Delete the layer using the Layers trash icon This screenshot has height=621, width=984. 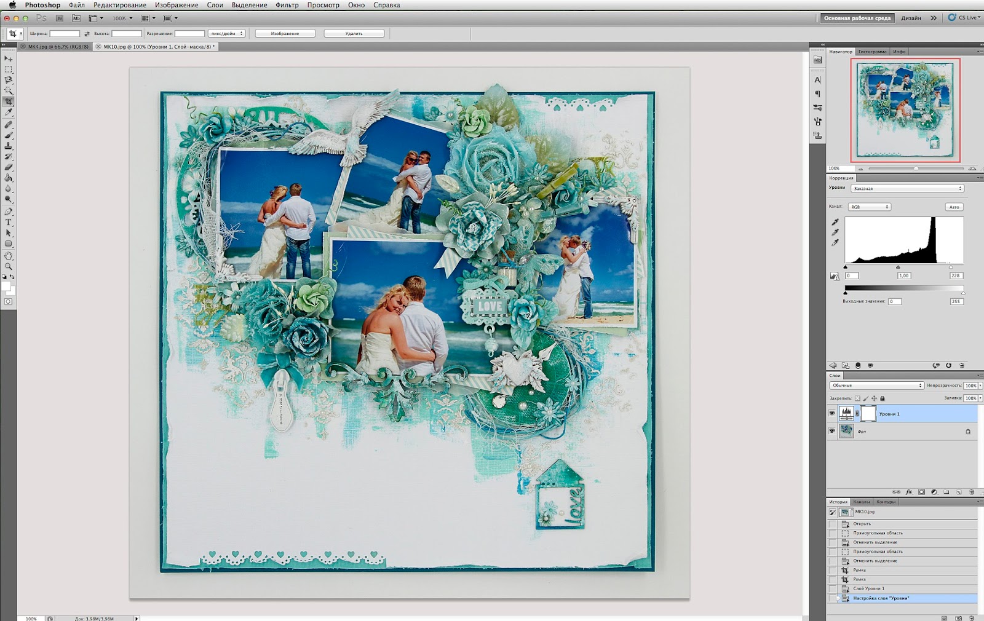tap(972, 492)
